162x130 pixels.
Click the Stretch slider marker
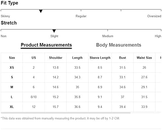(54, 31)
